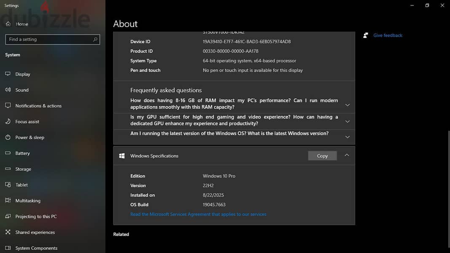Image resolution: width=450 pixels, height=253 pixels.
Task: Click the Power & sleep icon
Action: pyautogui.click(x=8, y=137)
